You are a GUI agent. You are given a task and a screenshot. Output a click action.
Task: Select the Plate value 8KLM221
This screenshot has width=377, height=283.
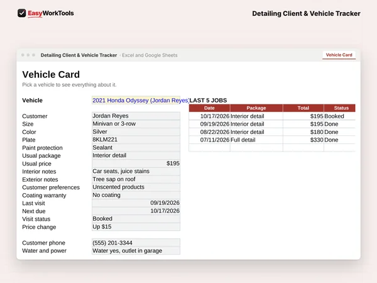coord(136,140)
